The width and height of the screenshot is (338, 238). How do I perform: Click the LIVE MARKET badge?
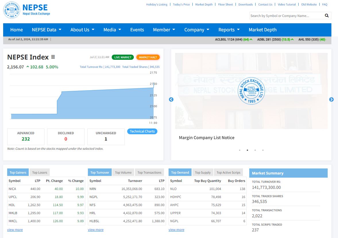point(123,57)
